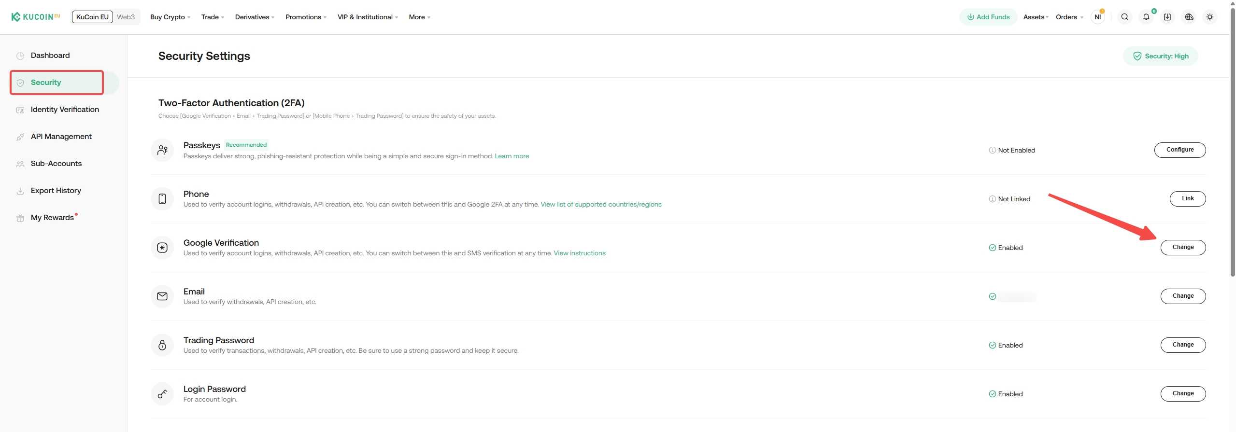Expand the Derivatives dropdown menu

[x=255, y=17]
